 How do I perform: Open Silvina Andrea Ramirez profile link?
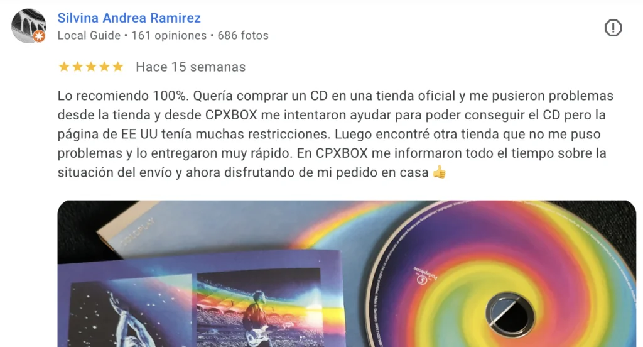pyautogui.click(x=129, y=18)
